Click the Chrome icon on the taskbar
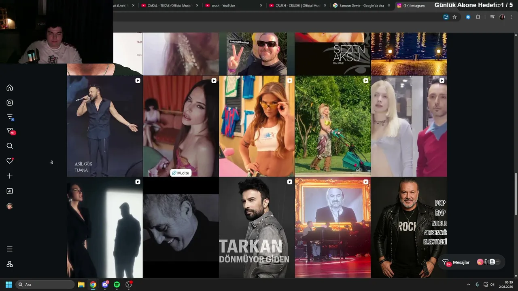This screenshot has height=291, width=518. pos(93,285)
